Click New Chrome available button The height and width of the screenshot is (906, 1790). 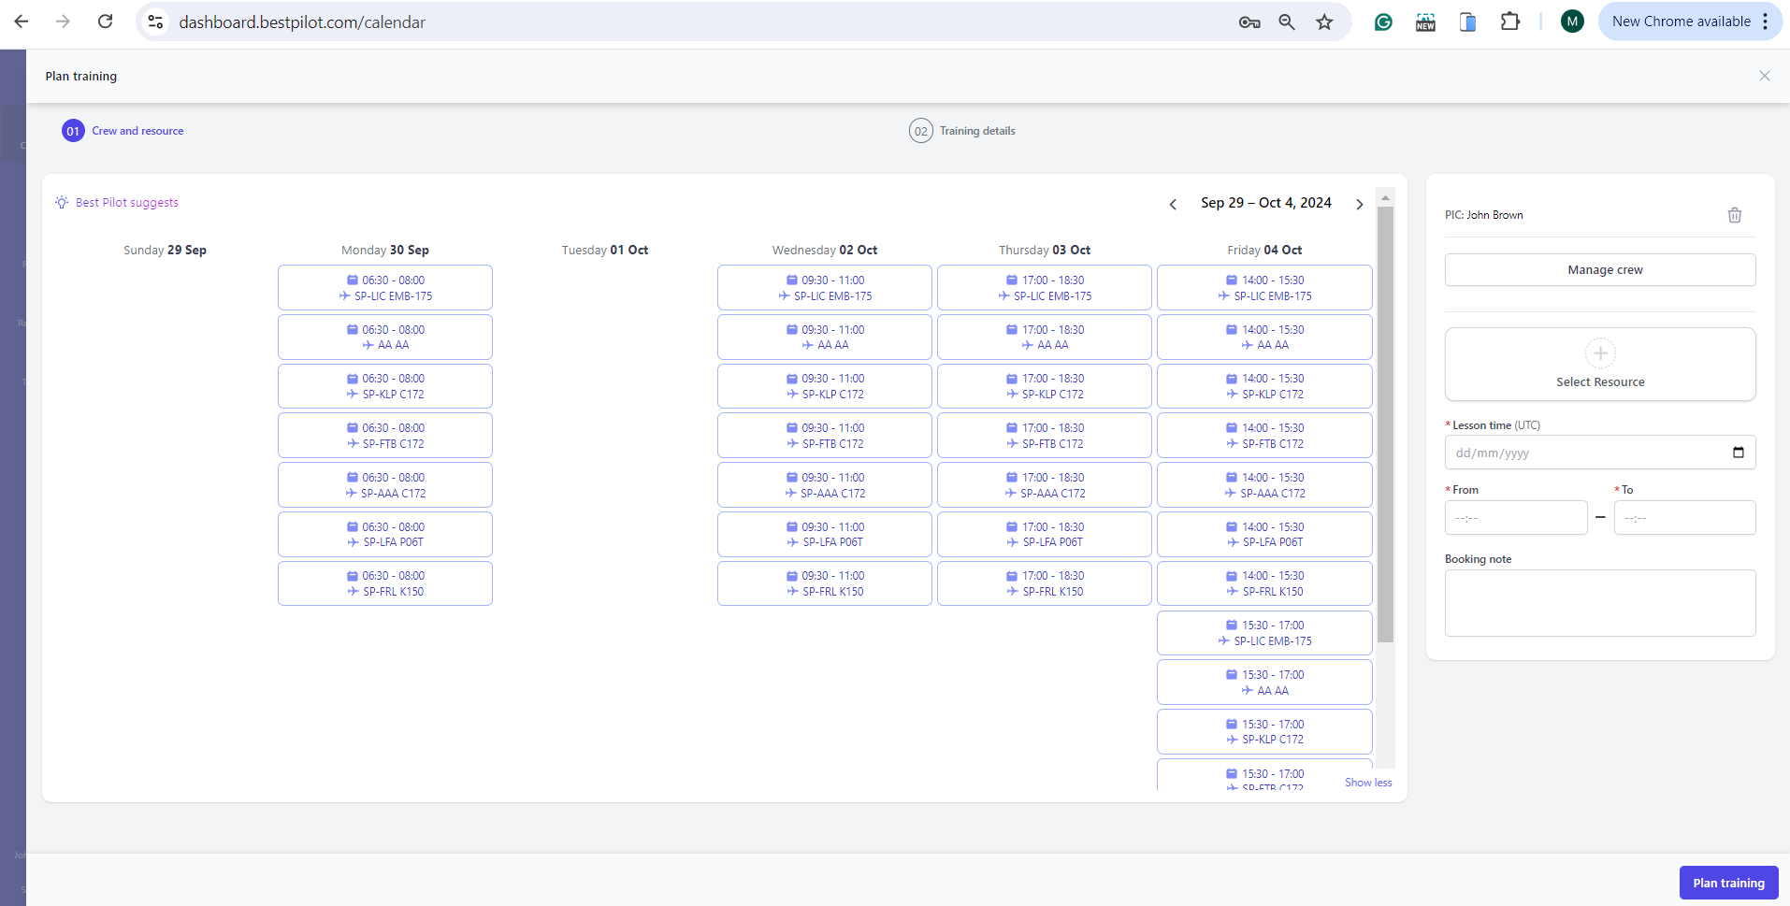(1681, 22)
